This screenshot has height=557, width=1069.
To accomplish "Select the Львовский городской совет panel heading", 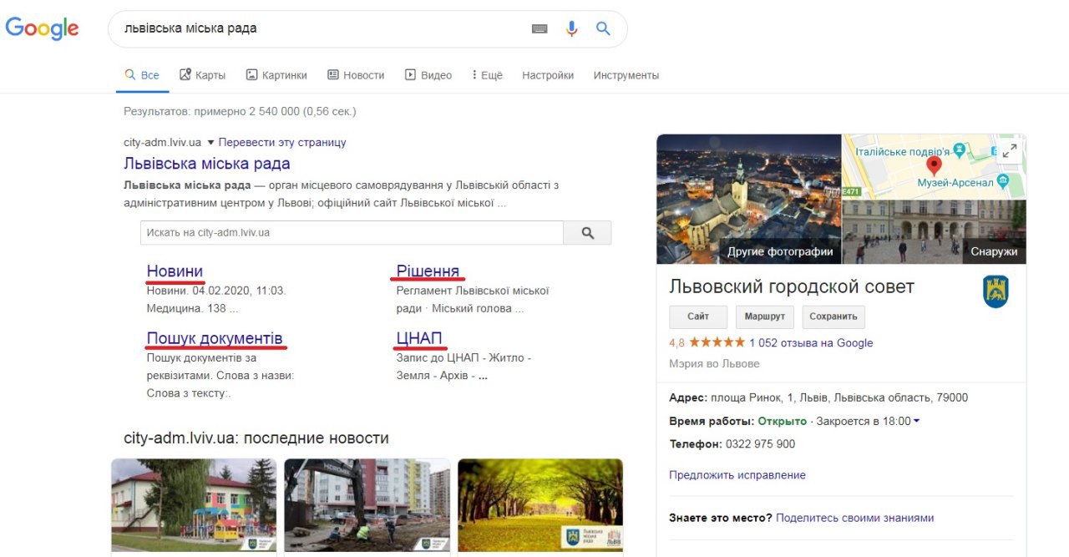I will click(x=792, y=286).
